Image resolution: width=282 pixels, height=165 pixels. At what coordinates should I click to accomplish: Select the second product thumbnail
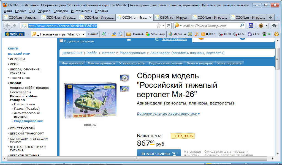point(125,89)
